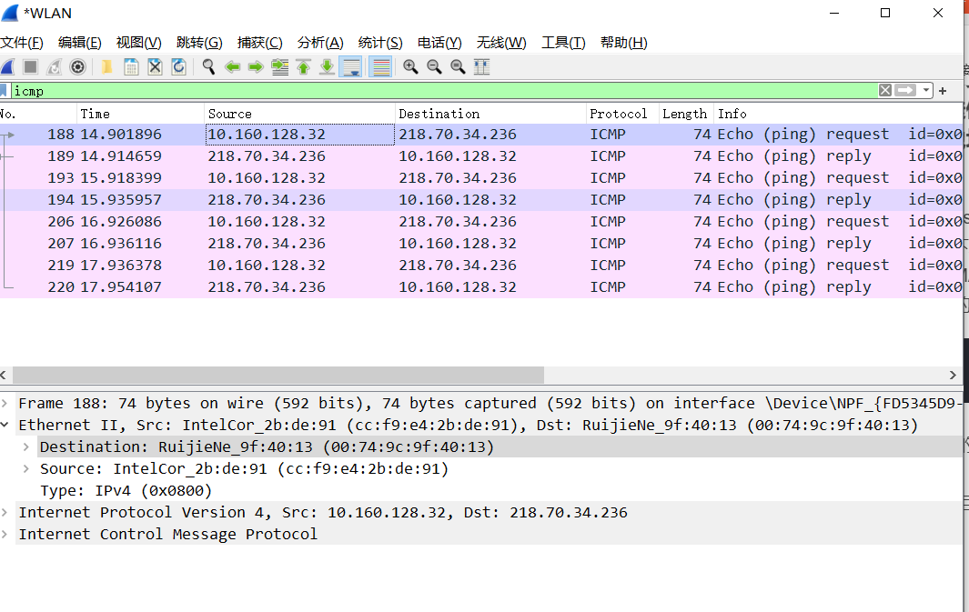This screenshot has height=612, width=969.
Task: Clear the icmp display filter
Action: [x=885, y=91]
